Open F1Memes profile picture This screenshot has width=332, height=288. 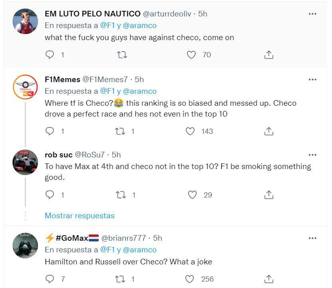coord(25,87)
